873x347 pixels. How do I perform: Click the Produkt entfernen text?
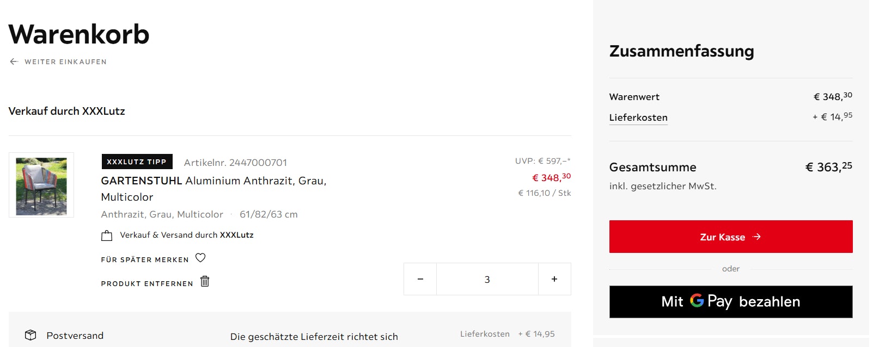(147, 284)
